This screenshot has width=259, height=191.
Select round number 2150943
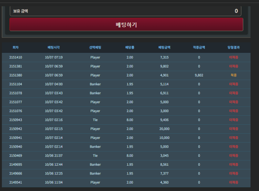tap(15, 120)
